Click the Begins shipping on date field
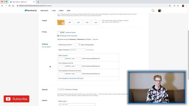Image resolution: width=189 pixels, height=106 pixels. coord(78,50)
